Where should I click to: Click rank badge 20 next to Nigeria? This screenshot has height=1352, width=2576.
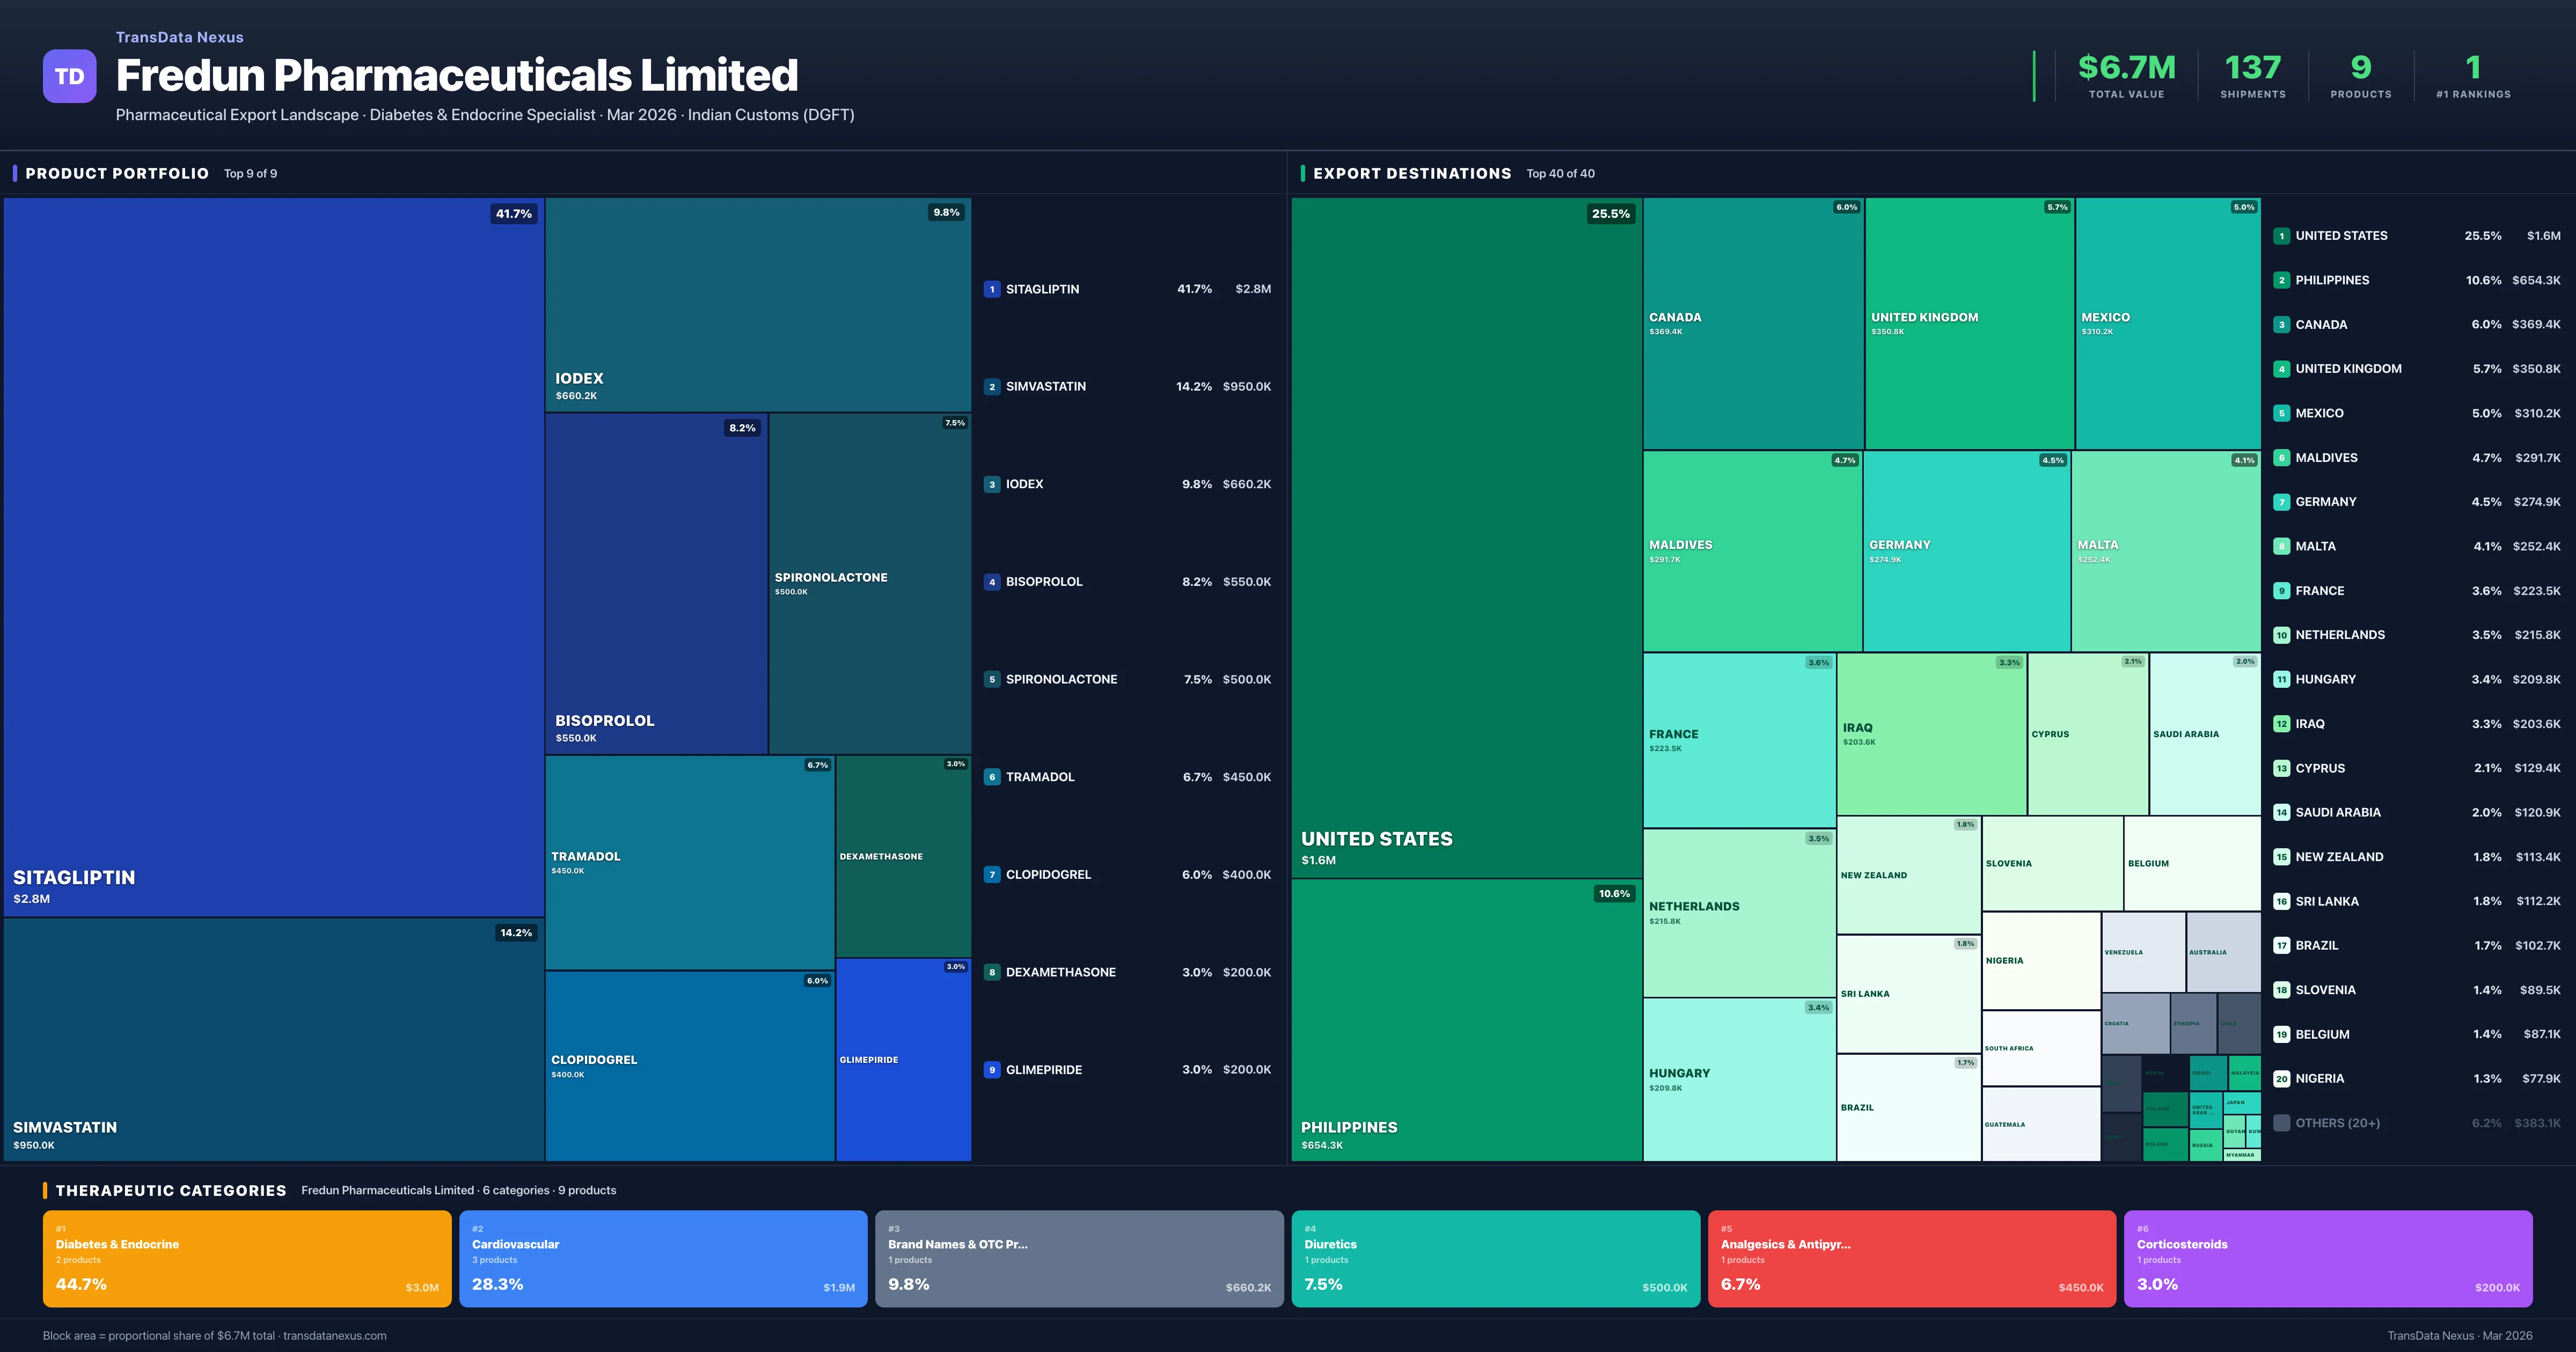point(2281,1079)
